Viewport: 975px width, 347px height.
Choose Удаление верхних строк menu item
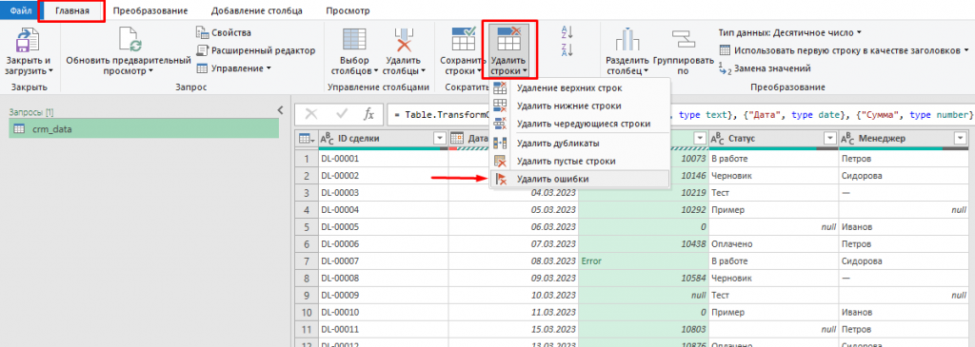point(580,88)
